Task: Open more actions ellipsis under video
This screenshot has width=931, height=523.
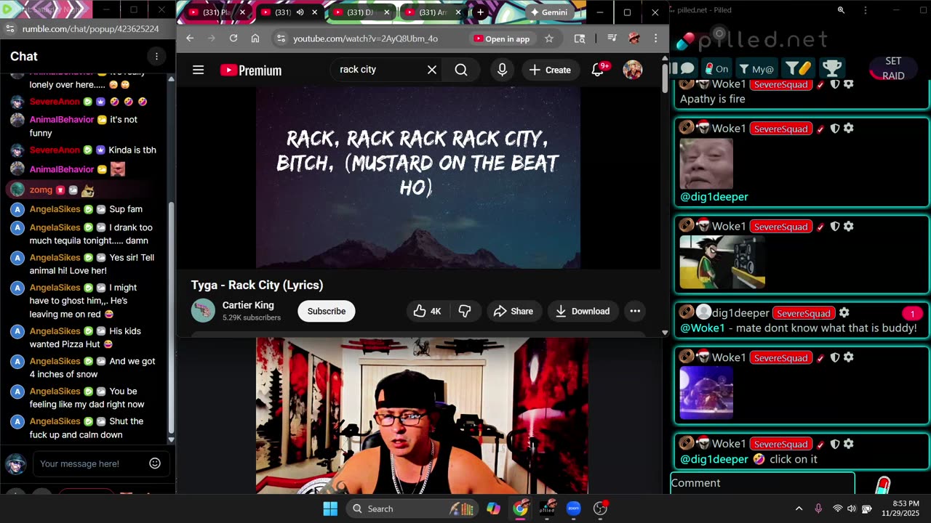Action: click(x=635, y=311)
